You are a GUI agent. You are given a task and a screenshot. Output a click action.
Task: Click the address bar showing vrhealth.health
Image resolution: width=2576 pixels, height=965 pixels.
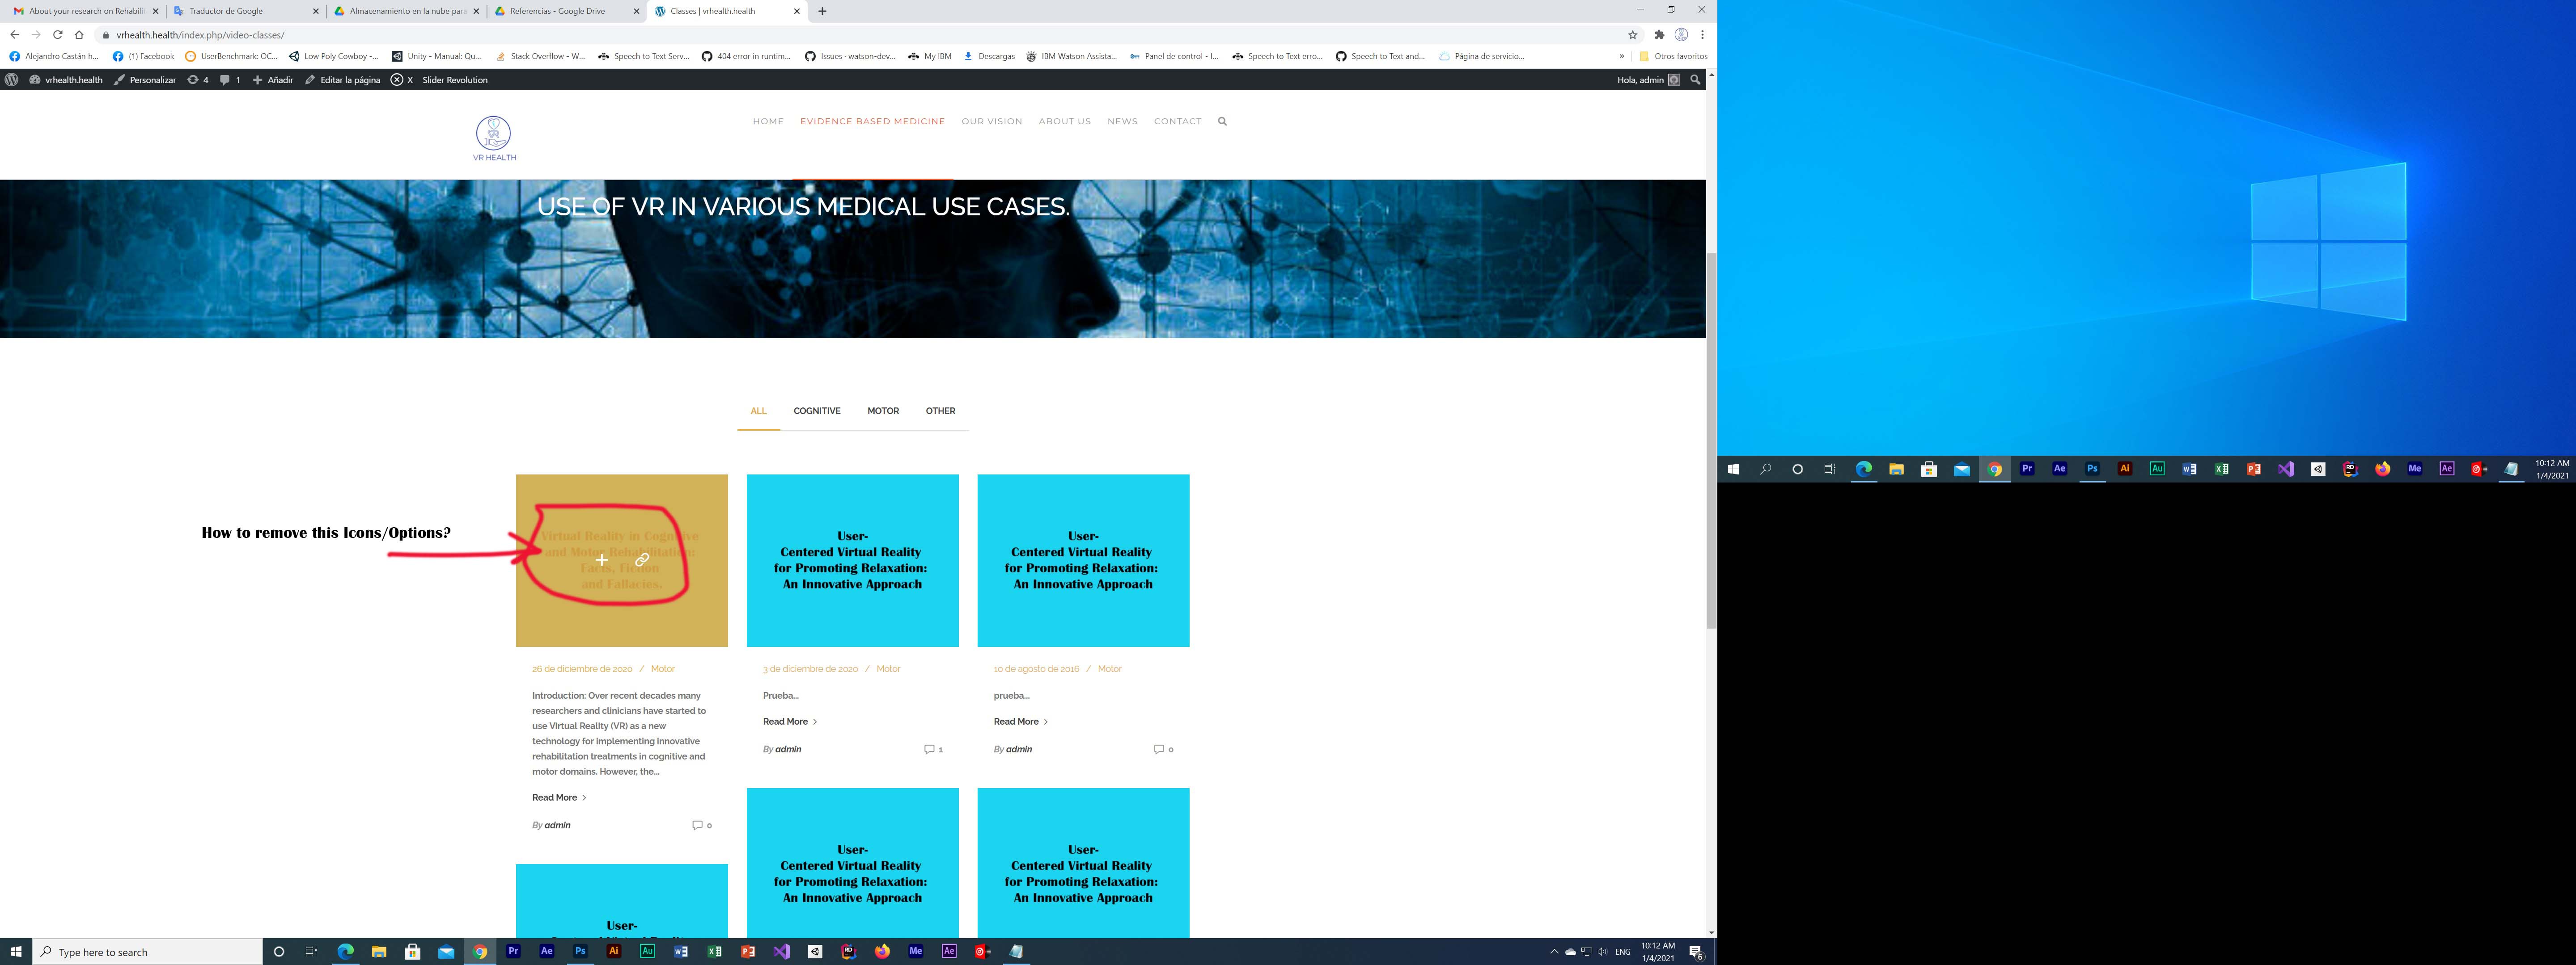[860, 35]
